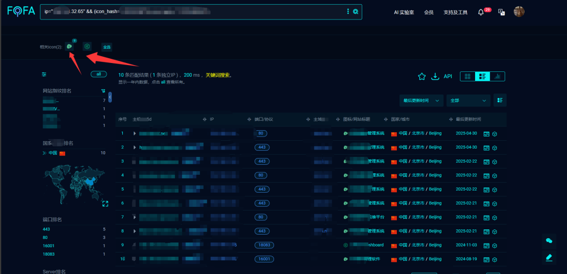Expand row 1 with its triangle

[134, 133]
